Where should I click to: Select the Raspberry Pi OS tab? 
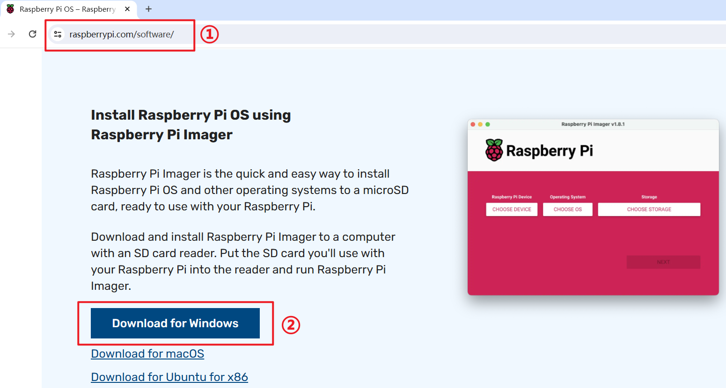tap(69, 9)
